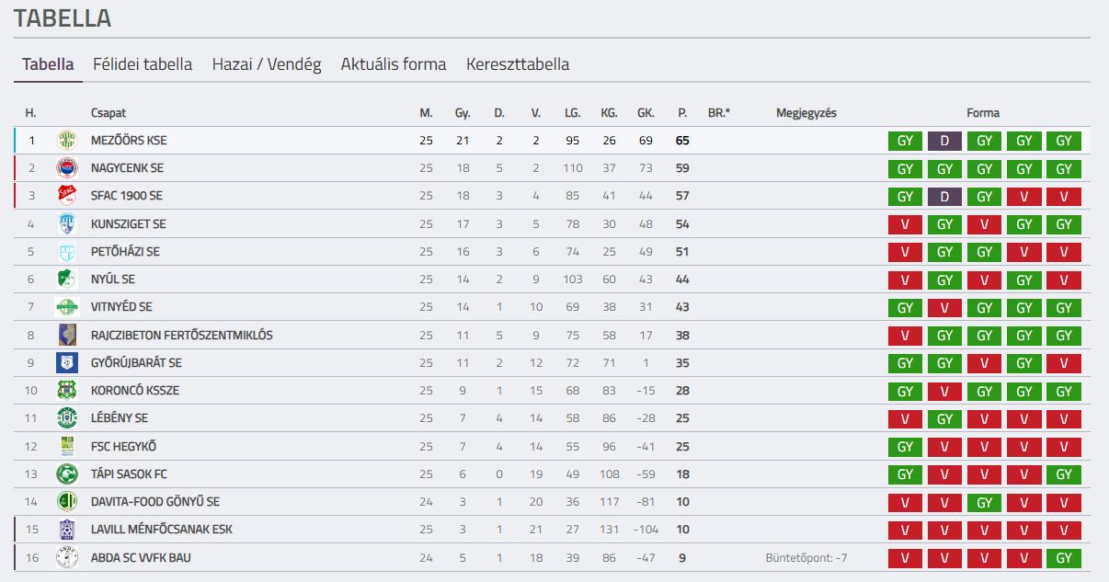
Task: Switch to the Félidei tabella tab
Action: click(143, 64)
